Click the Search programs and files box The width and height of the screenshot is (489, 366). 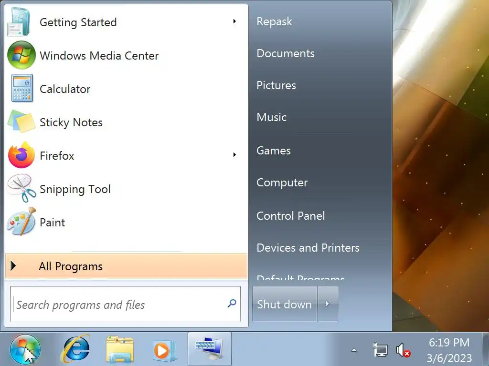click(x=125, y=304)
